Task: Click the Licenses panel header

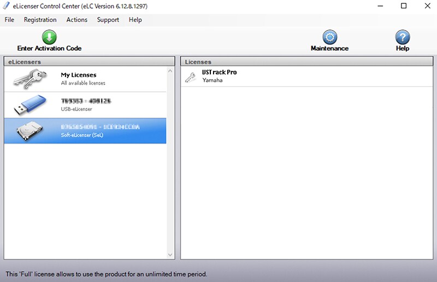Action: point(306,62)
